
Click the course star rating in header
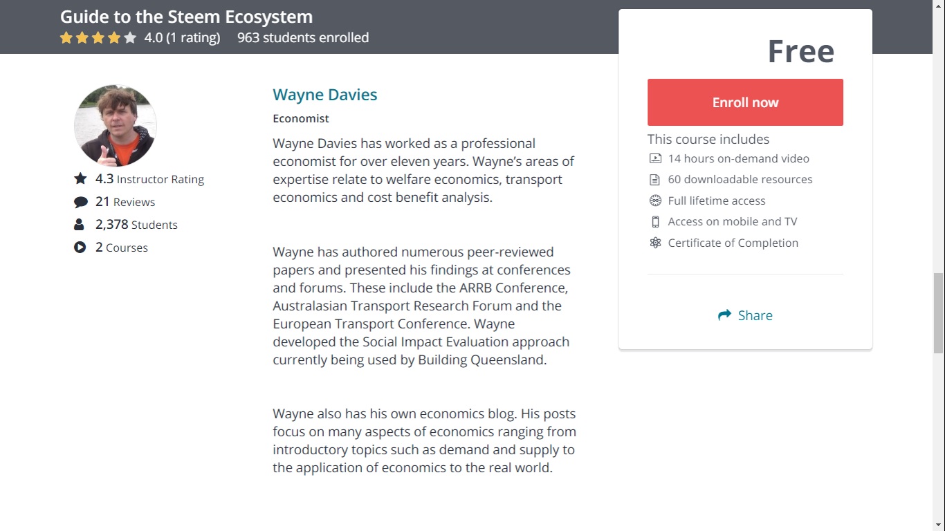point(98,38)
